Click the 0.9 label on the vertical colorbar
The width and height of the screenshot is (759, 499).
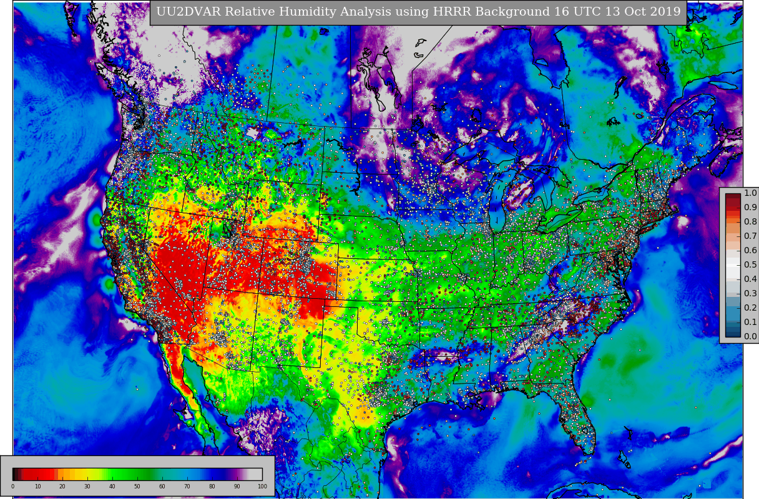(750, 208)
